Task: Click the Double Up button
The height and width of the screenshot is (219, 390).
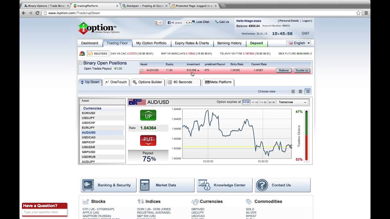Action: (302, 70)
